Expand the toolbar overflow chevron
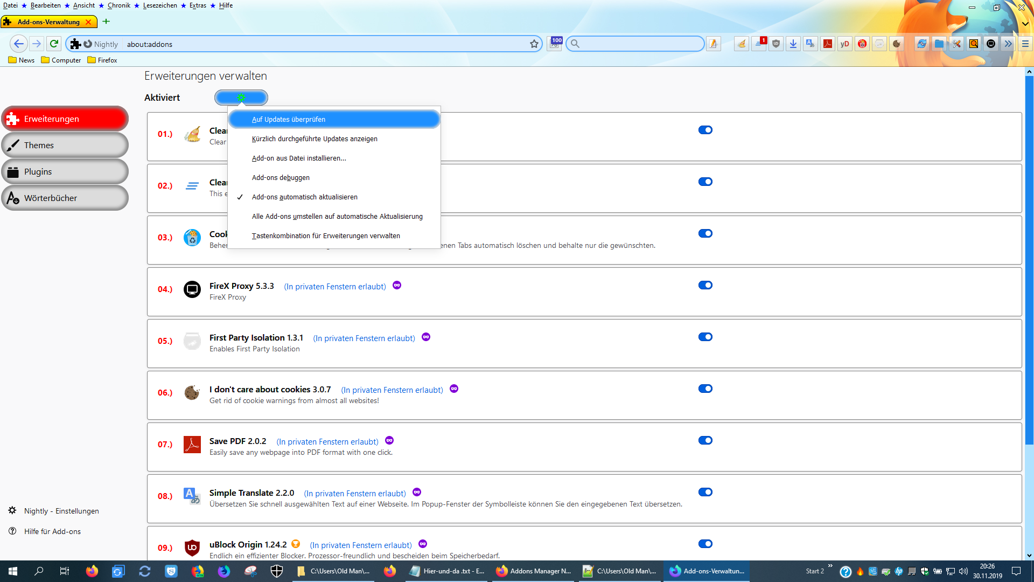Image resolution: width=1034 pixels, height=582 pixels. point(1008,44)
